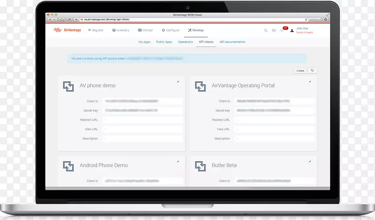The height and width of the screenshot is (220, 375).
Task: Select Butler Beta Client Id field
Action: point(275,181)
